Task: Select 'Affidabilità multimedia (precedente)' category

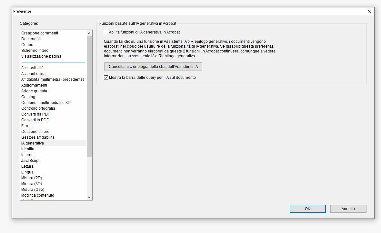Action: point(53,79)
